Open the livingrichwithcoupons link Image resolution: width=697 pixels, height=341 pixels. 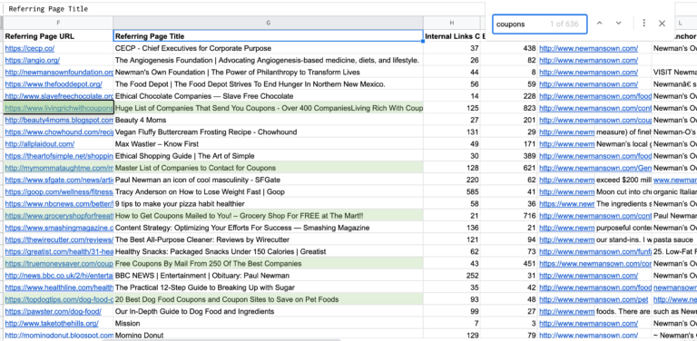pos(59,108)
